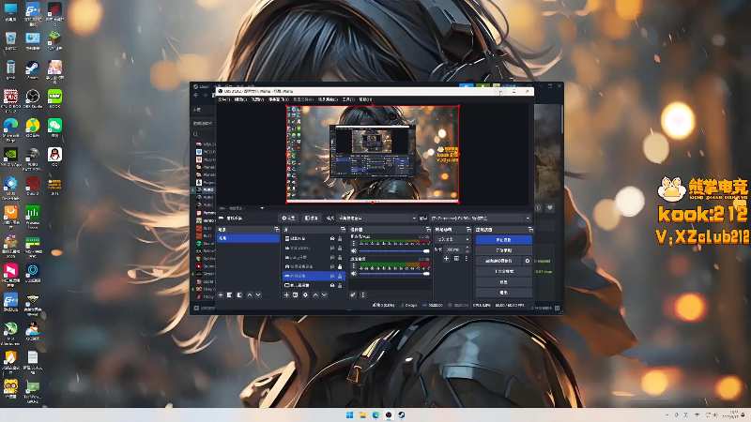Viewport: 751px width, 422px height.
Task: Open Dota 2 desktop shortcut
Action: (33, 186)
